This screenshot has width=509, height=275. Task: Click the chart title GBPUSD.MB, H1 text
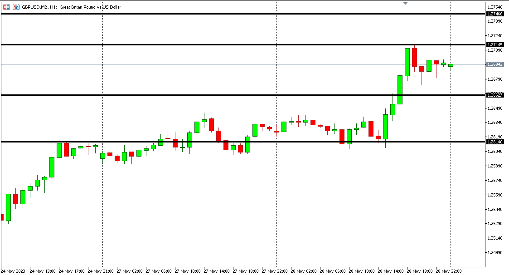[x=39, y=7]
